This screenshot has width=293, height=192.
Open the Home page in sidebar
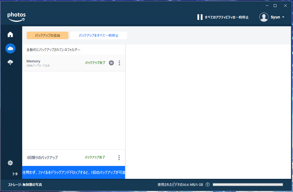point(10,34)
